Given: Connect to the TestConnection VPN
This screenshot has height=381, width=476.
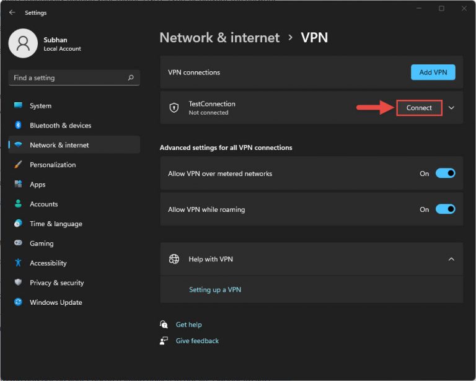Looking at the screenshot, I should tap(419, 108).
